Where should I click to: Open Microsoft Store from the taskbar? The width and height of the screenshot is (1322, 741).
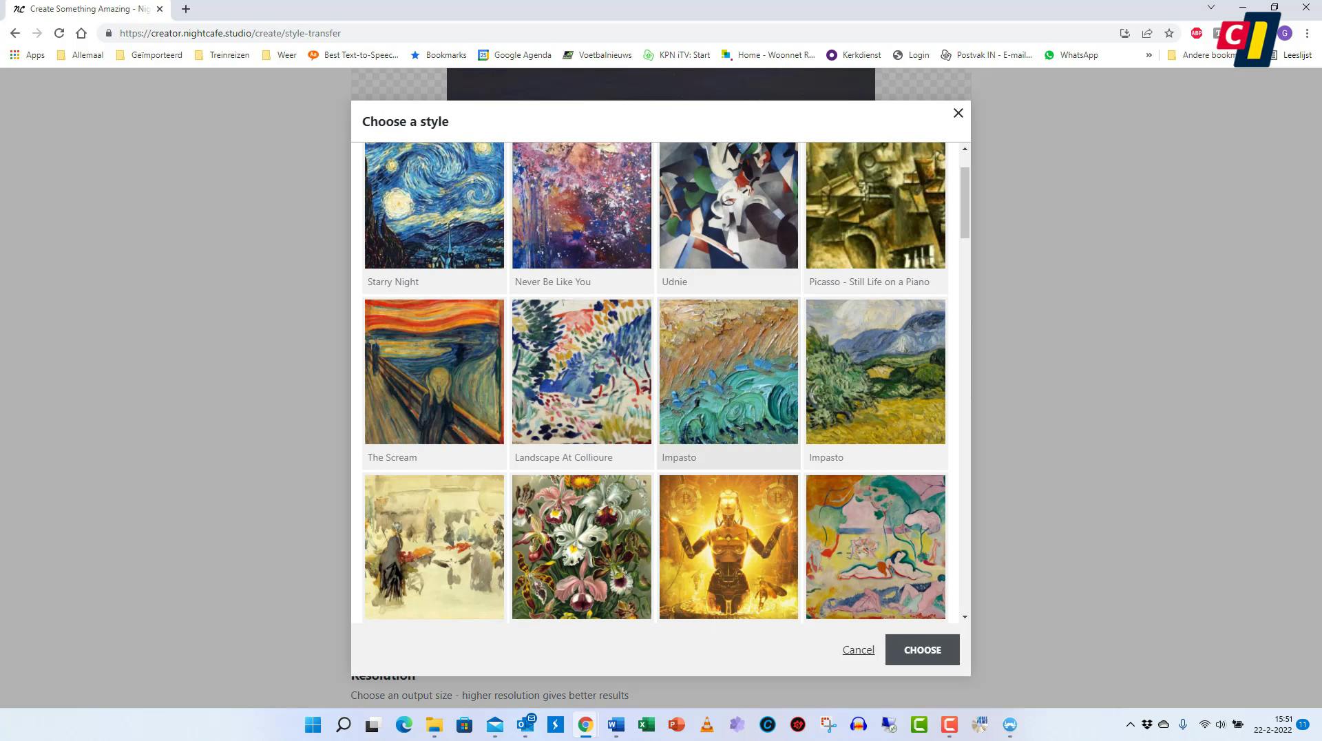pos(465,724)
